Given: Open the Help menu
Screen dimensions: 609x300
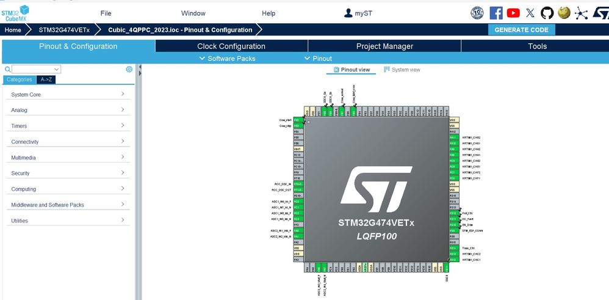Looking at the screenshot, I should 268,13.
